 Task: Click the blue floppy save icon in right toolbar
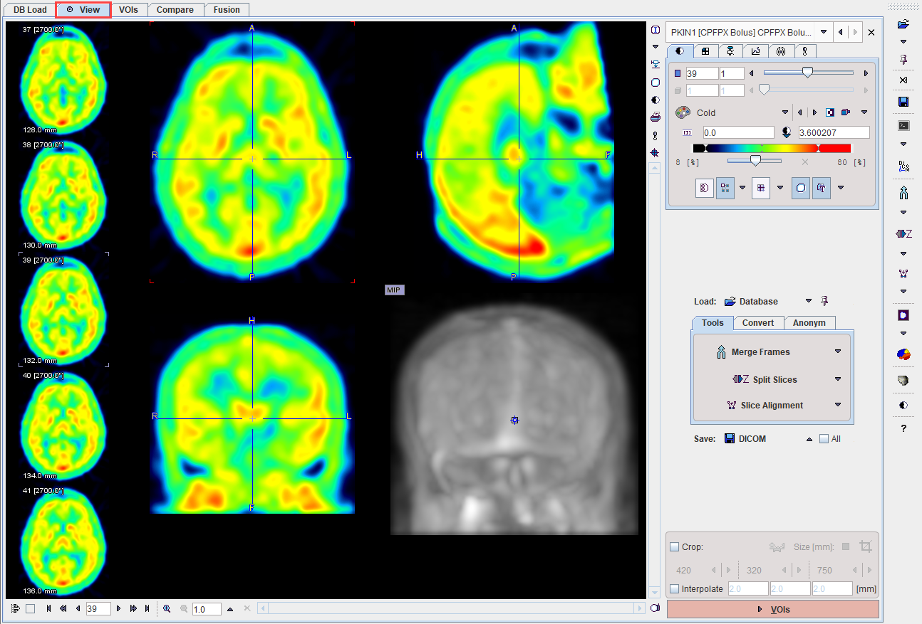[x=903, y=102]
